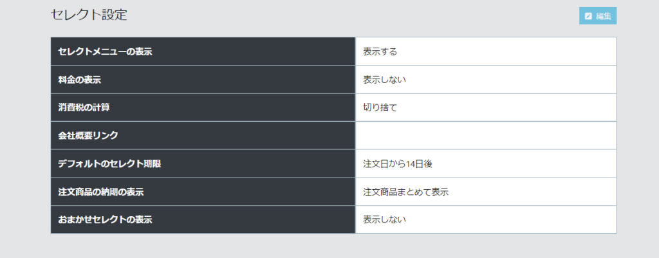
Task: Click the pencil icon in edit button
Action: tap(588, 16)
